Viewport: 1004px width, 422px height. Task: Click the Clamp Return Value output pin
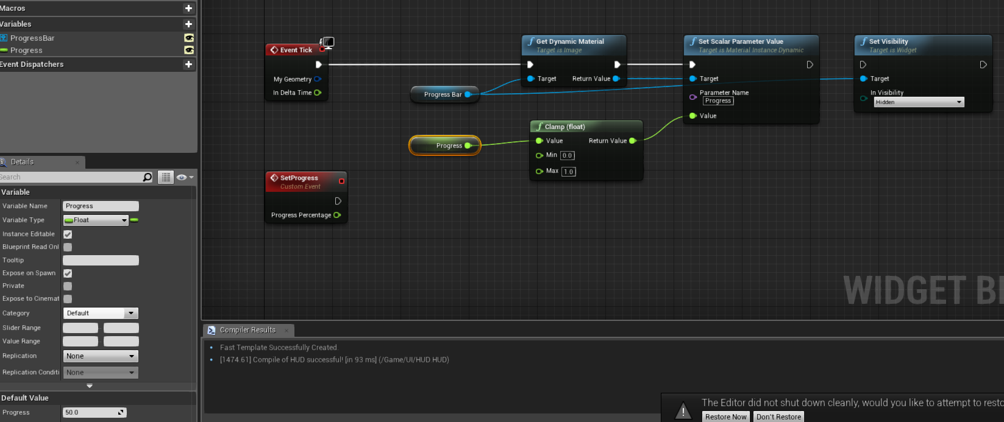pos(633,141)
